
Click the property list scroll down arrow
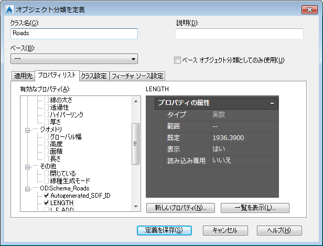[x=136, y=206]
